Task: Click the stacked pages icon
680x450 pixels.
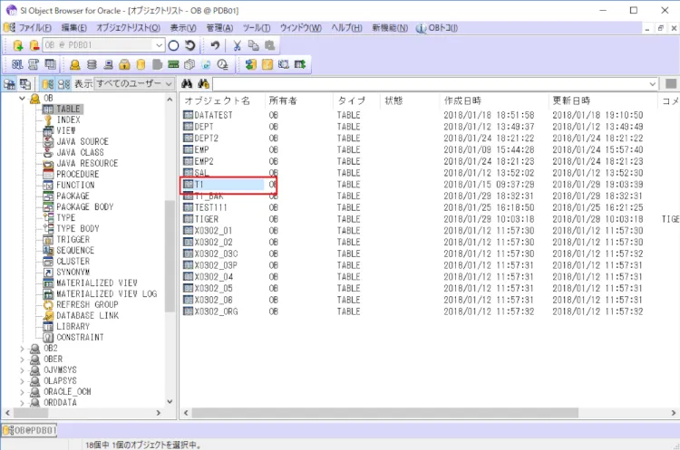Action: click(x=189, y=64)
